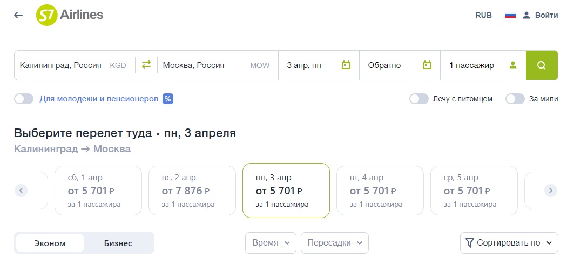This screenshot has height=258, width=567.
Task: Click the passenger person icon
Action: tap(512, 65)
